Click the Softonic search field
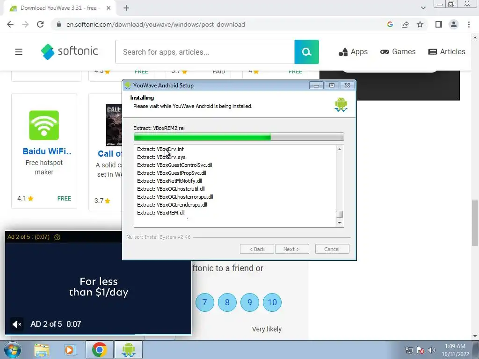Viewport: 479px width, 359px height. click(x=205, y=52)
